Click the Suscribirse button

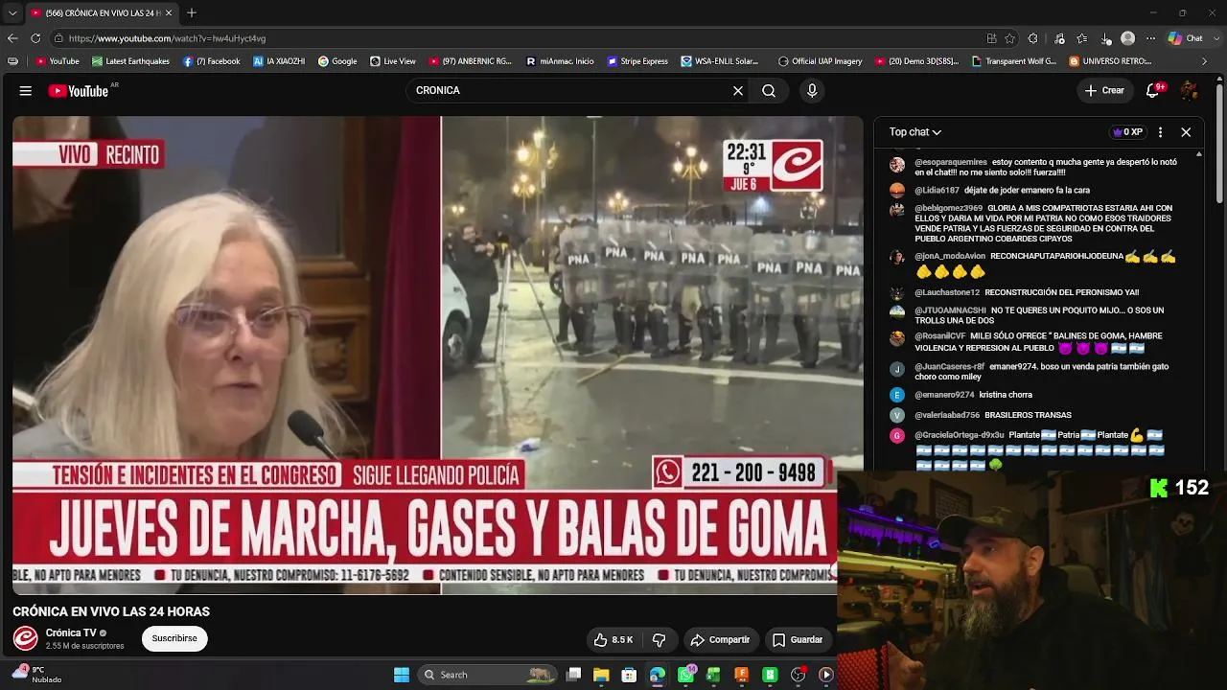tap(174, 639)
